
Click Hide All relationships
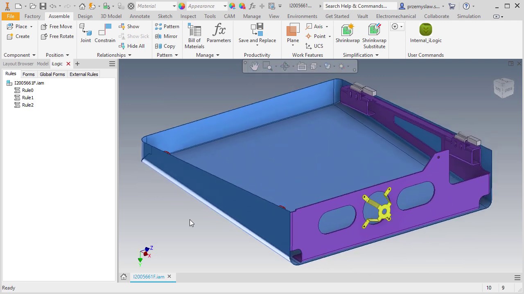click(x=131, y=46)
